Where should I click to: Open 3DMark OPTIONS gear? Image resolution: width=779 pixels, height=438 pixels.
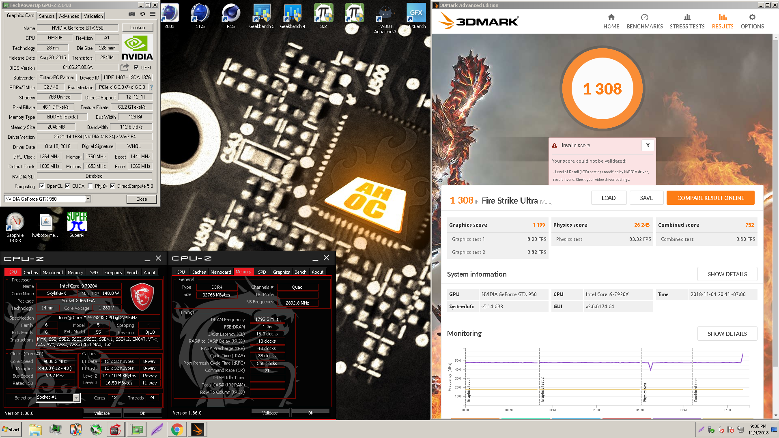[x=752, y=21]
